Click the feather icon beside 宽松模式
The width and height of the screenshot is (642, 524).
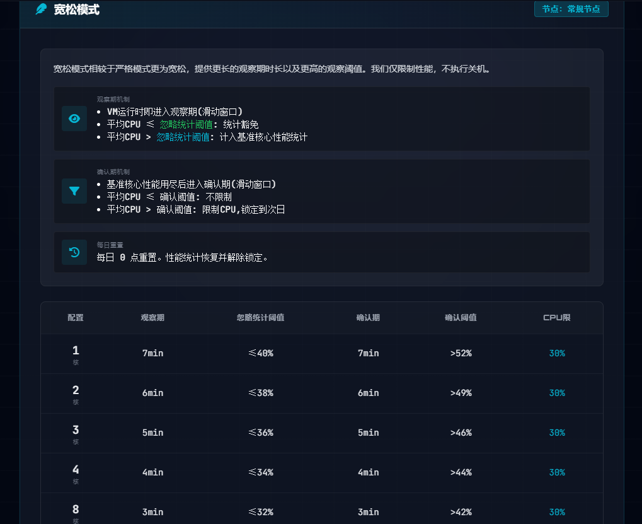(x=41, y=9)
